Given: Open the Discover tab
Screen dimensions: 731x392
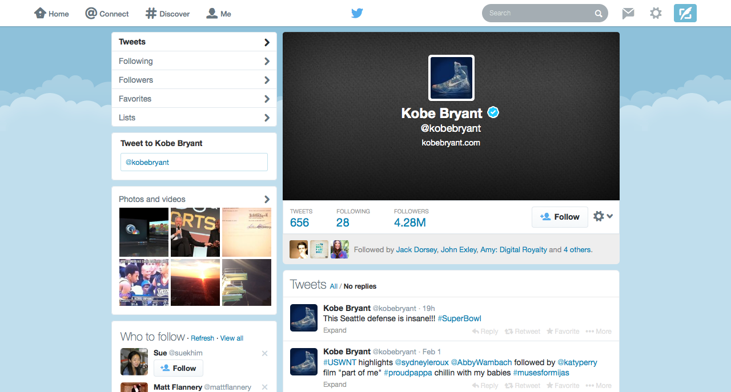Looking at the screenshot, I should [x=167, y=13].
